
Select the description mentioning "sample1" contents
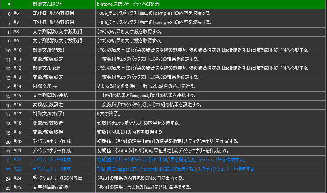[154, 13]
